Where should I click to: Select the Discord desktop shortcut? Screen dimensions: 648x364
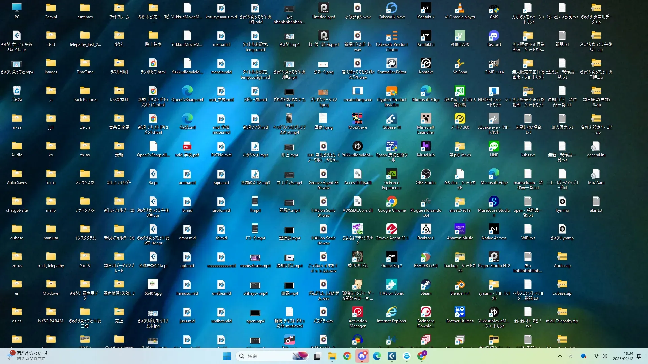coord(494,36)
